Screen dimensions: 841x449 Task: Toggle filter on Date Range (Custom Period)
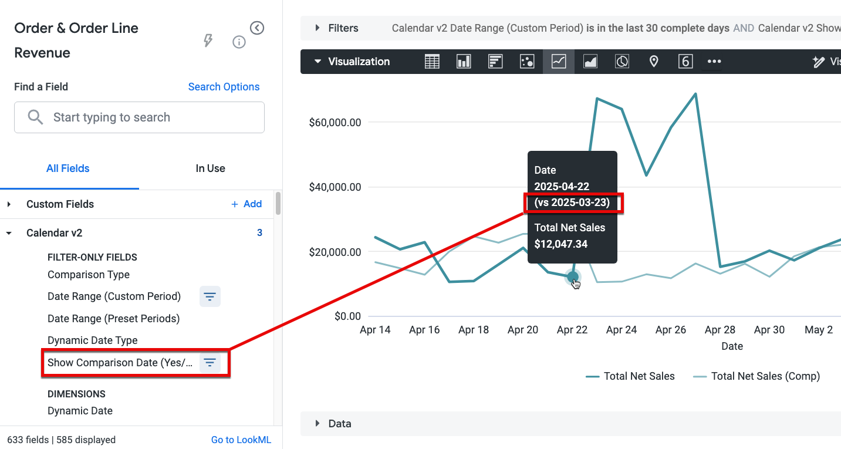click(210, 296)
